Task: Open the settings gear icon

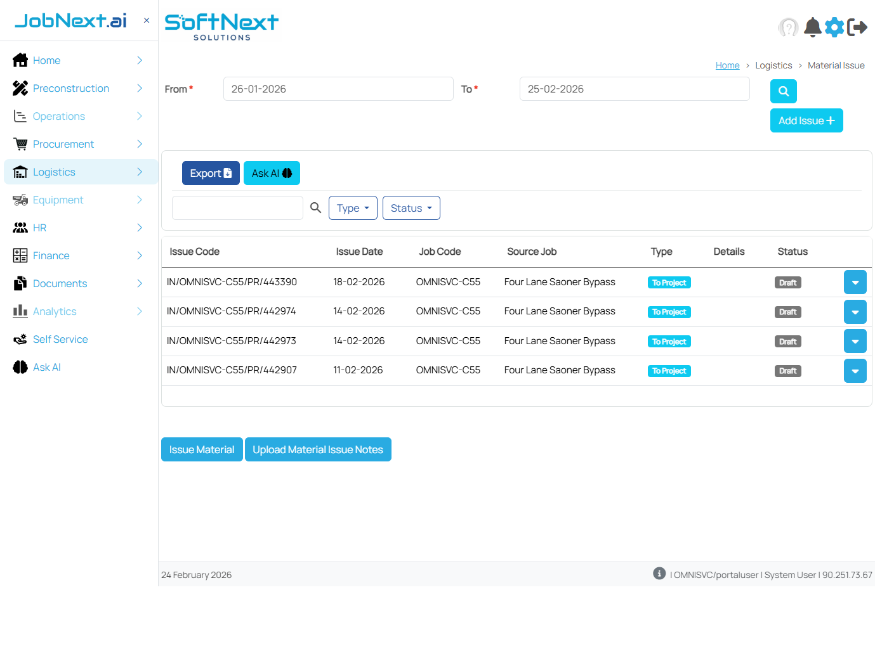Action: click(834, 27)
